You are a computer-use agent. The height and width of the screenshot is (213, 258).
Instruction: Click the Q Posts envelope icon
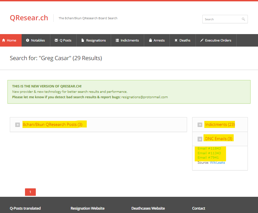click(x=56, y=40)
